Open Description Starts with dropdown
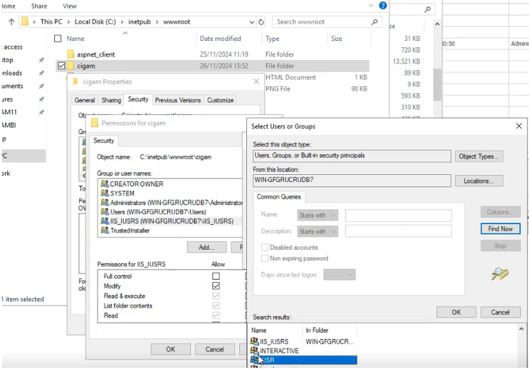Screen dimensions: 529x371 coord(317,231)
